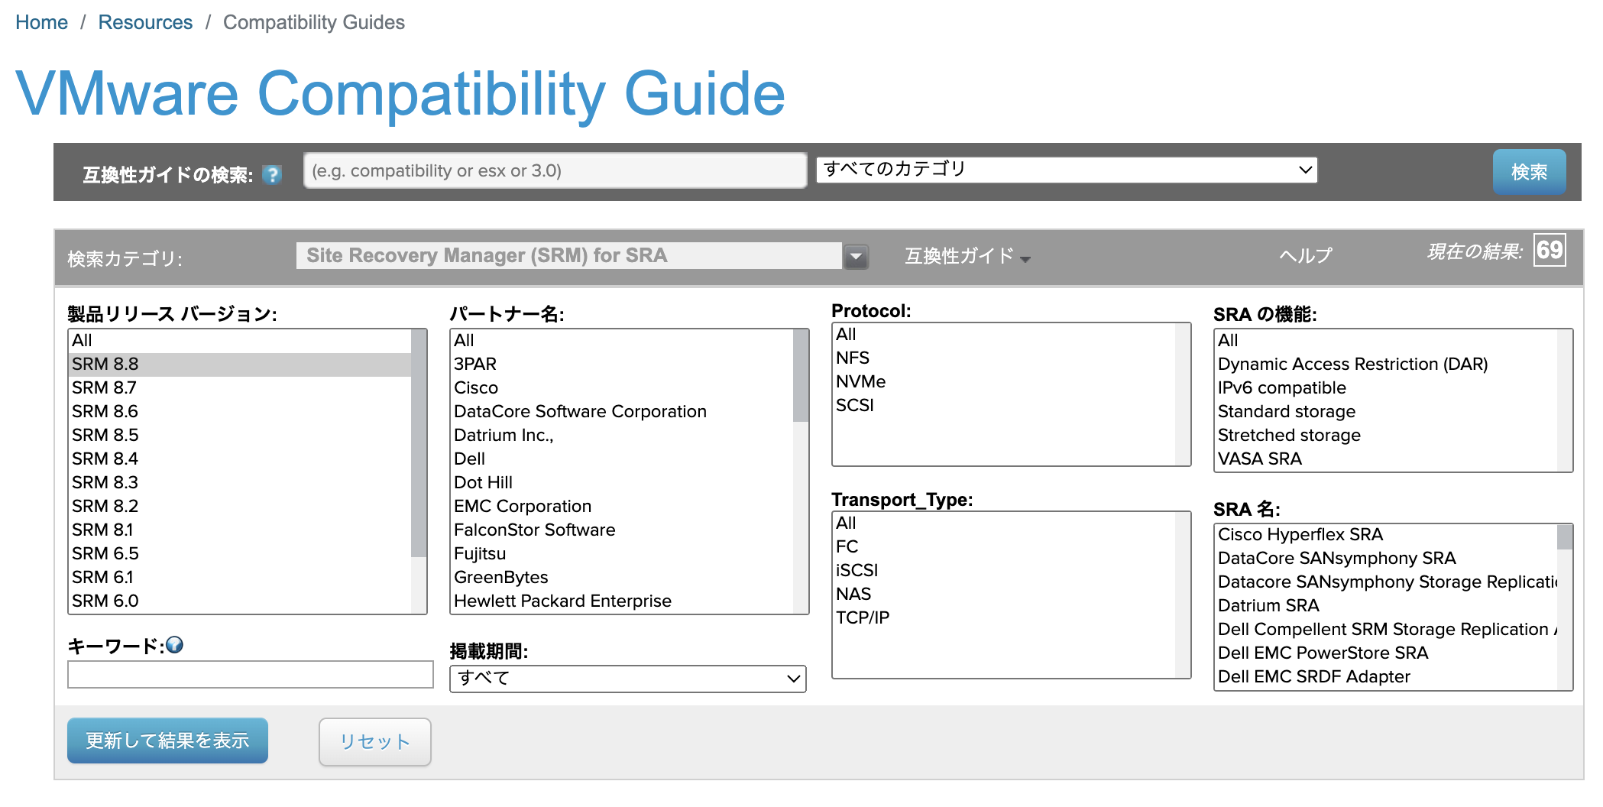Select TCP/IP in Transport_Type list
The height and width of the screenshot is (807, 1603).
(x=1004, y=617)
